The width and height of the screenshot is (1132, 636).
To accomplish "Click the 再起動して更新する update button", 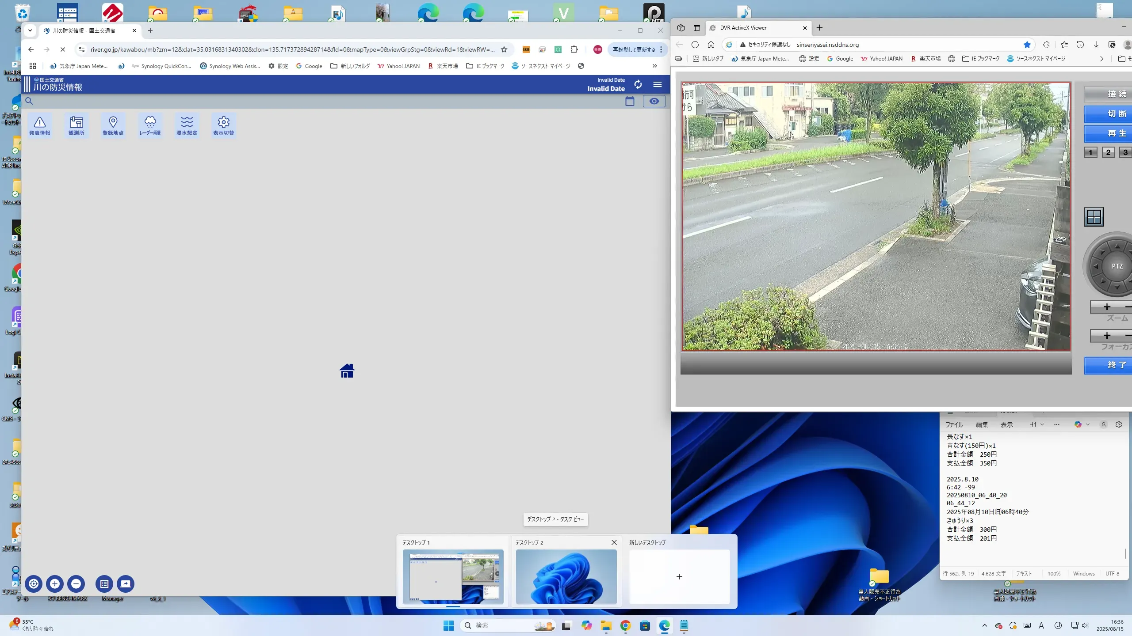I will (x=634, y=49).
